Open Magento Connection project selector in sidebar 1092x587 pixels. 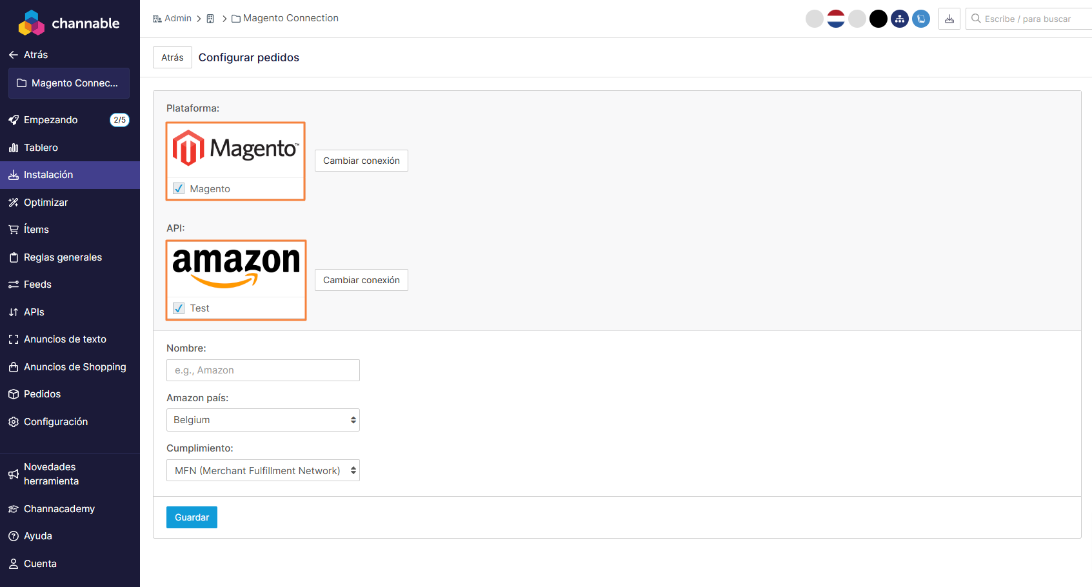click(x=69, y=83)
